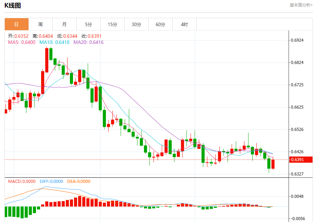
Task: Switch to the 周 weekly tab
Action: tap(40, 24)
